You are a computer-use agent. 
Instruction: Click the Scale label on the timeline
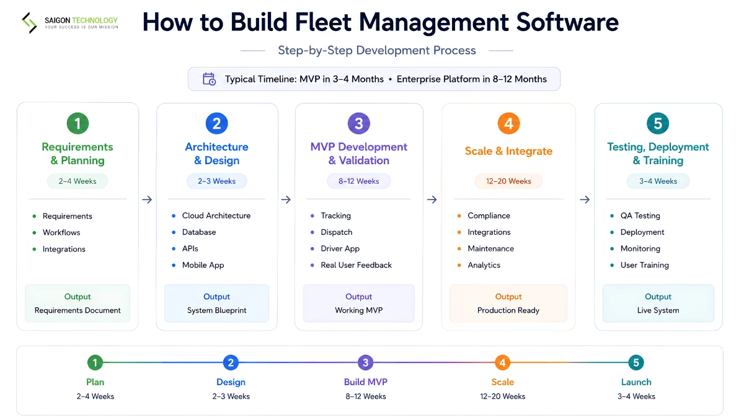pos(502,382)
